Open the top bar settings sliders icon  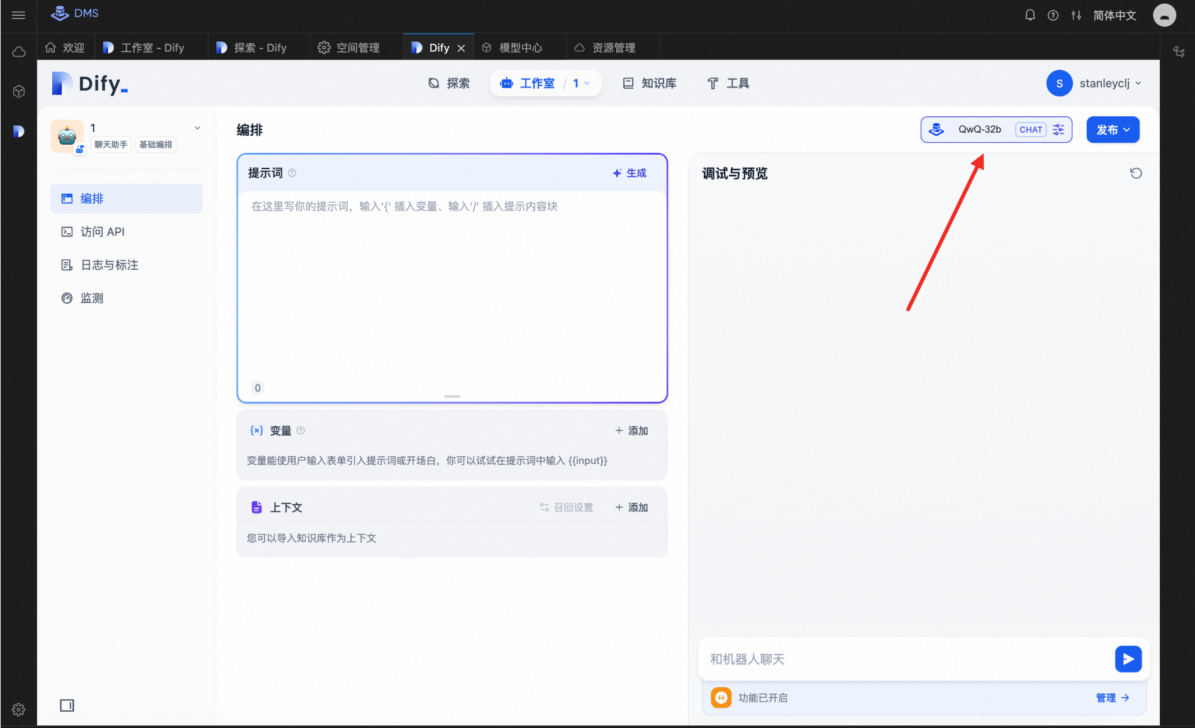click(x=1076, y=15)
